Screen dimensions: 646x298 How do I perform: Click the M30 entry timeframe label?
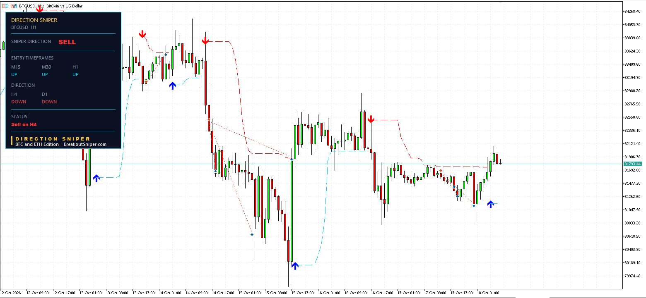[x=46, y=67]
